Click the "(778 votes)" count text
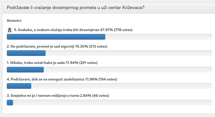Viewport: 215px width, 117px height. click(x=123, y=30)
